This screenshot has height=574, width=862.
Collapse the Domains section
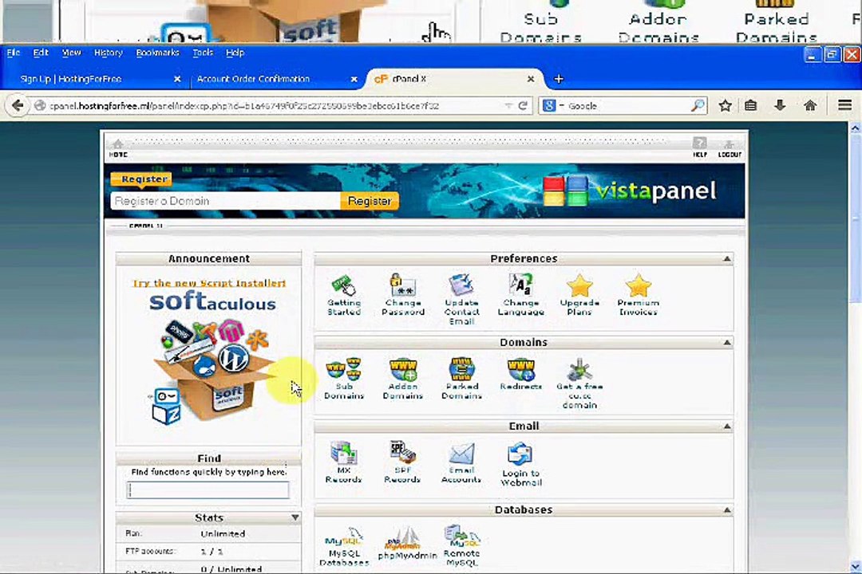pyautogui.click(x=727, y=343)
